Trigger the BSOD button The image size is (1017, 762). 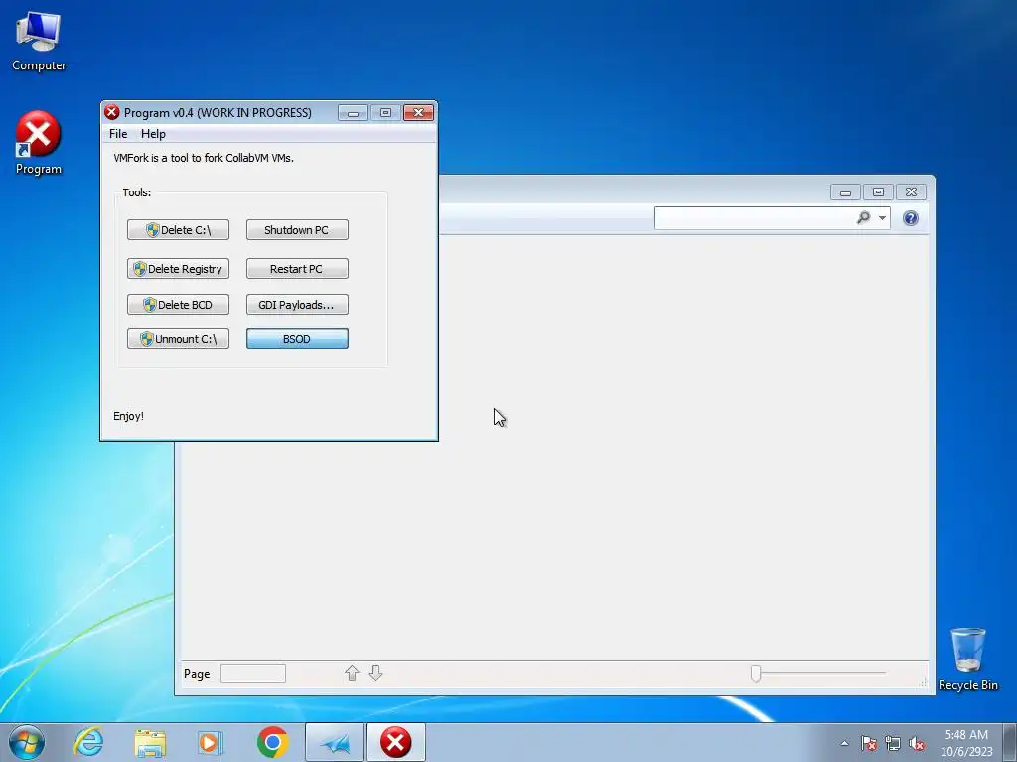pyautogui.click(x=297, y=339)
